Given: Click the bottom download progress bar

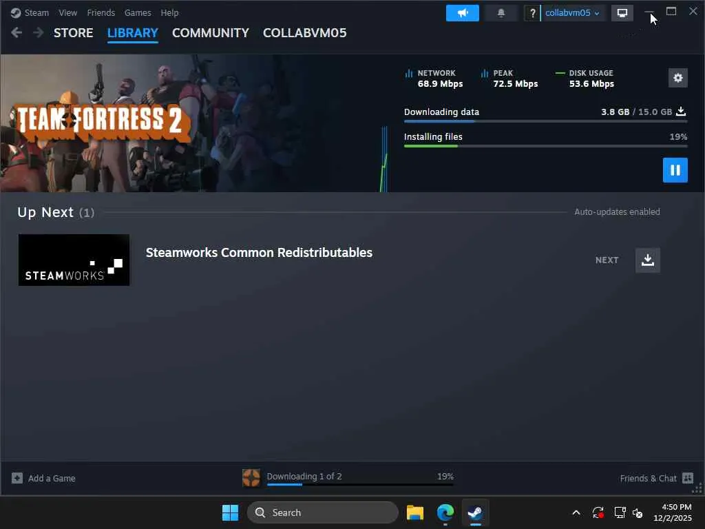Looking at the screenshot, I should point(360,484).
